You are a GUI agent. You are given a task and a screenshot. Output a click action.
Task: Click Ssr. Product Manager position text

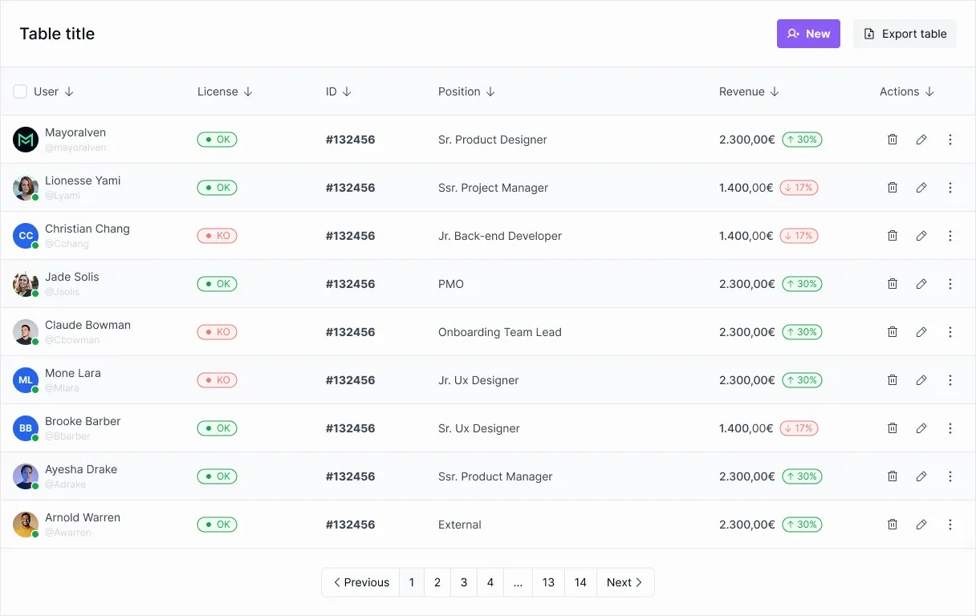point(495,476)
